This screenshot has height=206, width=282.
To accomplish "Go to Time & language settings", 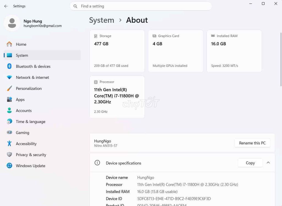I will 42,121.
